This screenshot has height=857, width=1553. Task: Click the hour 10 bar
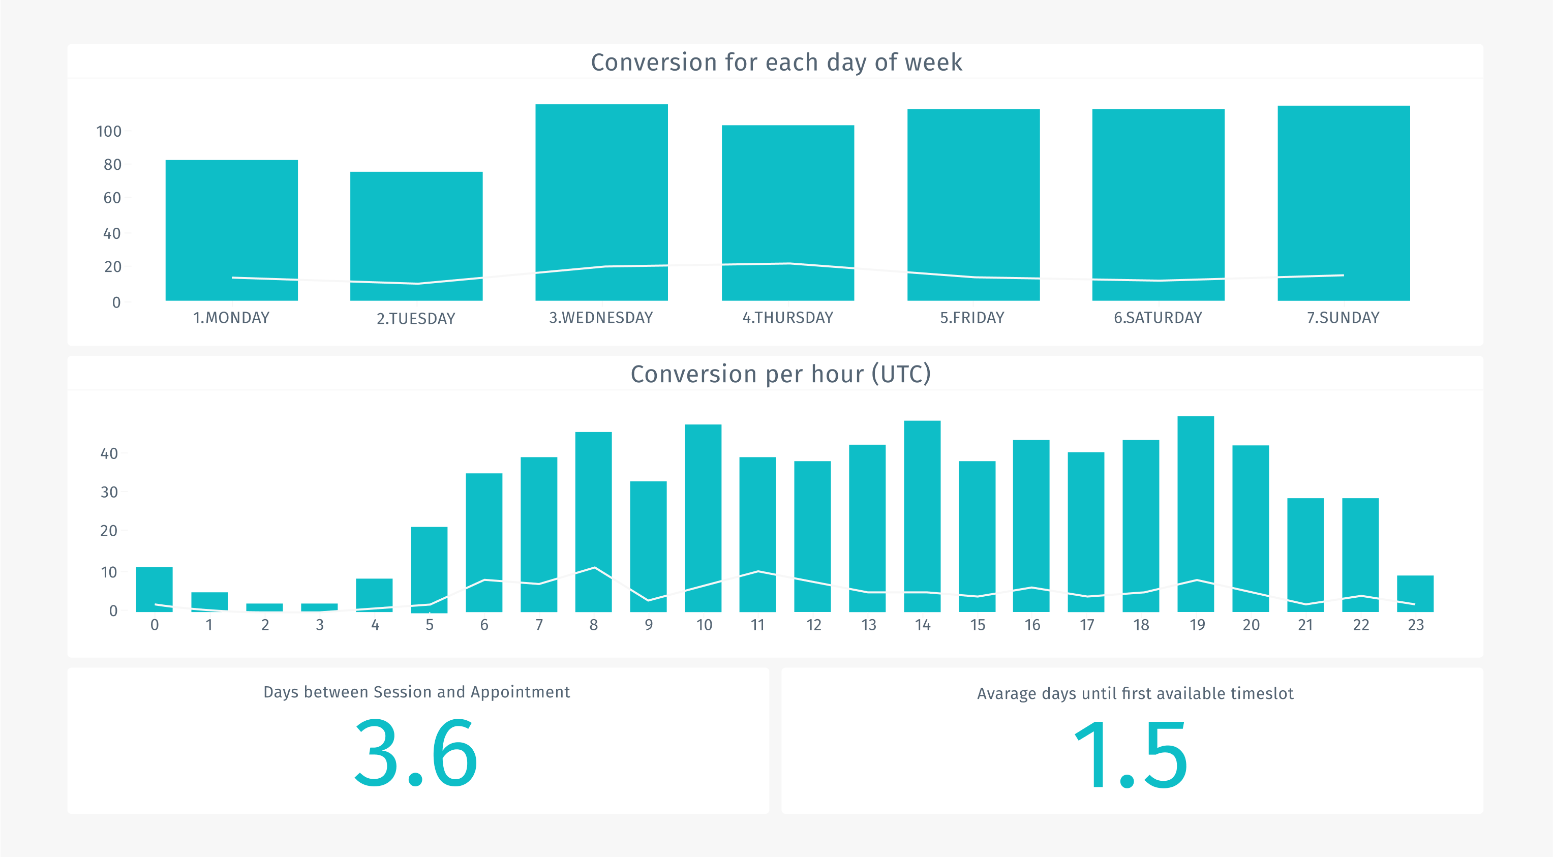point(704,518)
